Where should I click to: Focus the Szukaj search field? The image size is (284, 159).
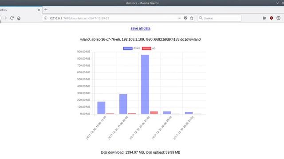(219, 18)
